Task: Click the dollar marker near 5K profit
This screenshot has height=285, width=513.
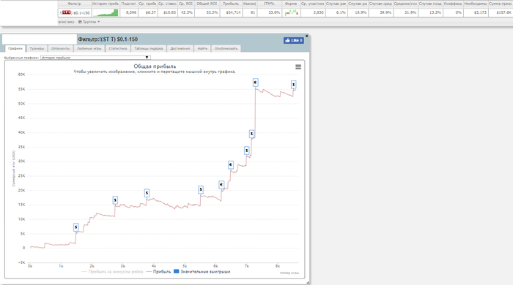Action: point(76,227)
